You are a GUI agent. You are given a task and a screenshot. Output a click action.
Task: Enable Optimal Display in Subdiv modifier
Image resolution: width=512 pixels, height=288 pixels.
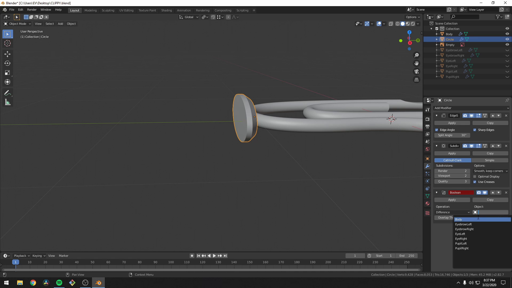475,176
